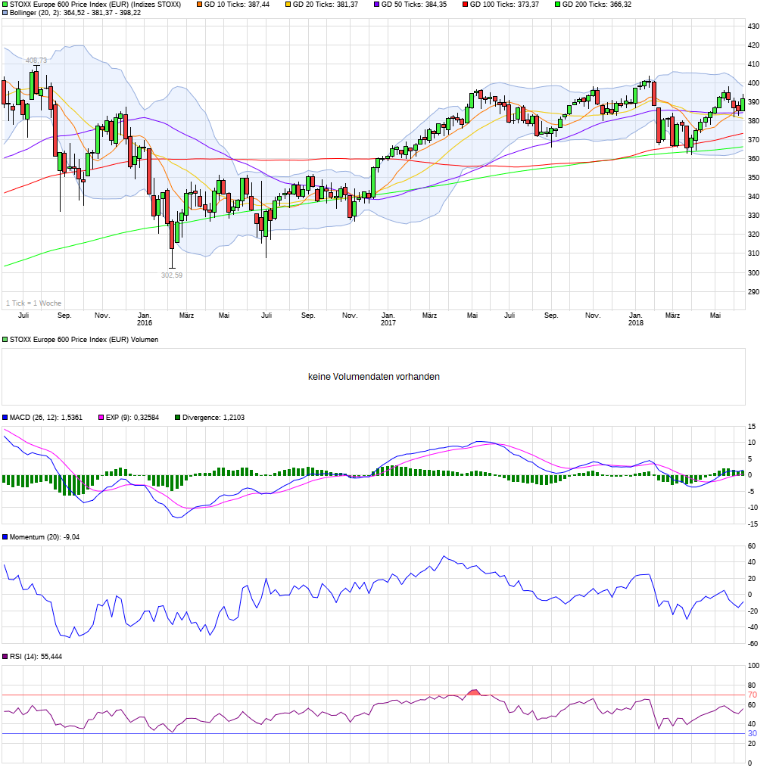
Task: Click the '1 Tick = 1 Woche' note
Action: 33,303
